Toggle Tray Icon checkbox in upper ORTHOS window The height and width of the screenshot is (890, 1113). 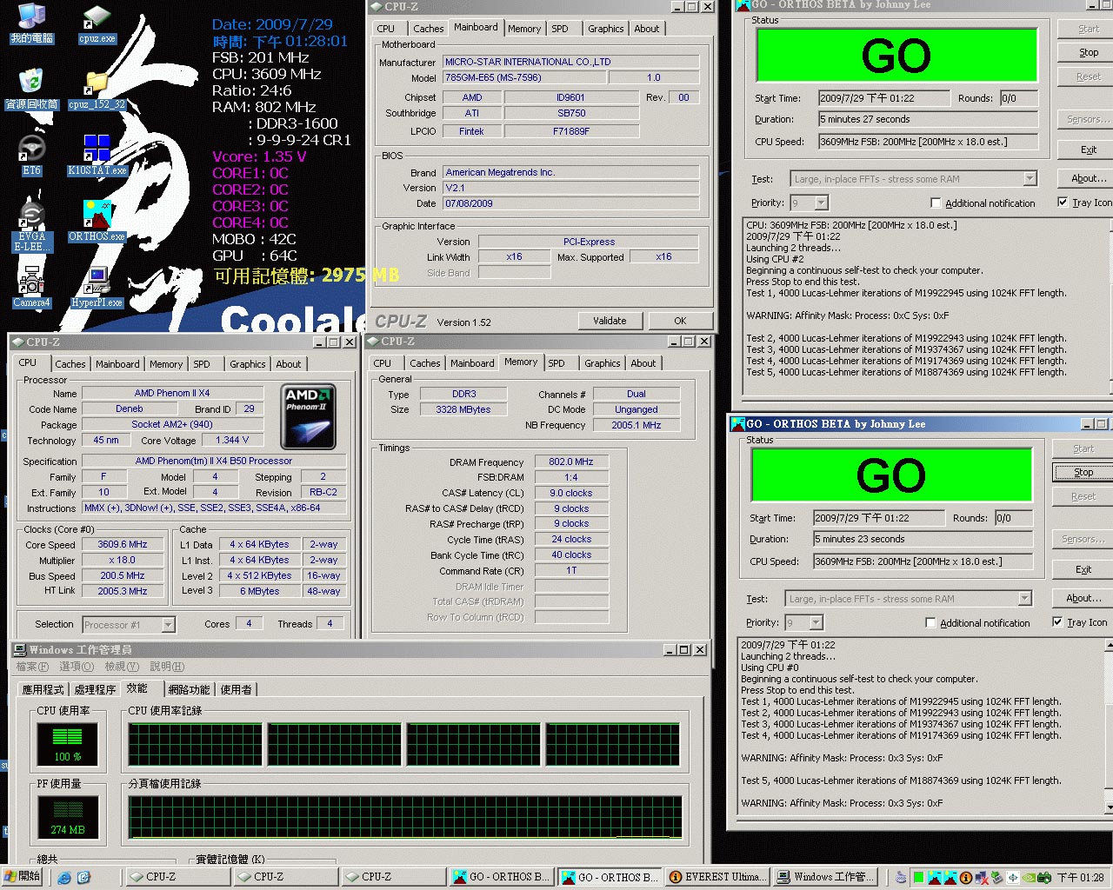pos(1063,203)
